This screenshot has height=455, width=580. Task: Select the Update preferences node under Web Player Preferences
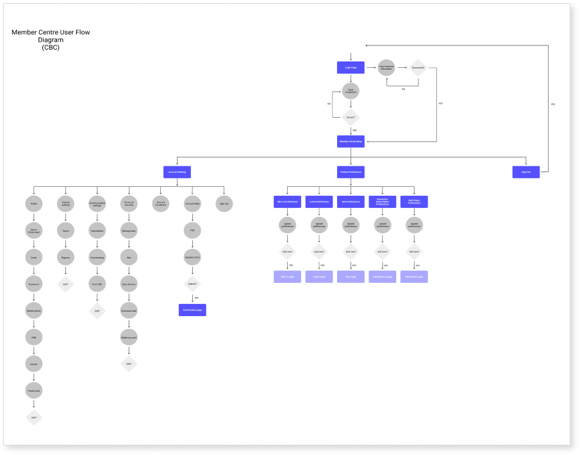pyautogui.click(x=413, y=225)
